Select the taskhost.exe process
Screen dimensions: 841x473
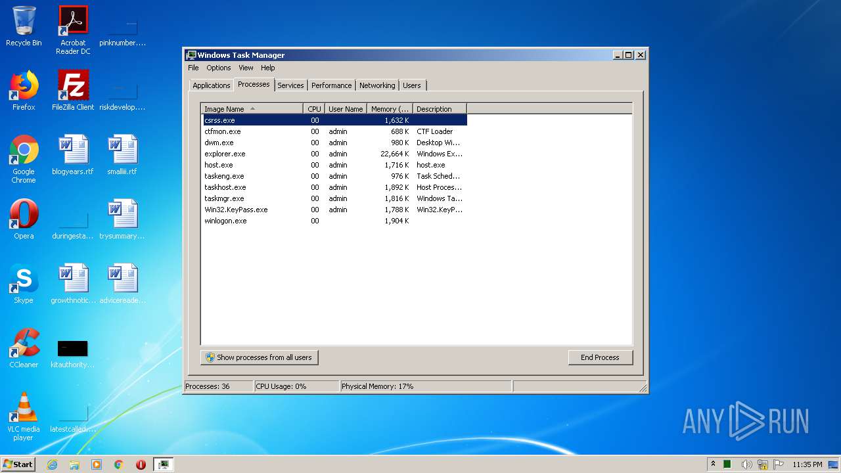(x=334, y=187)
